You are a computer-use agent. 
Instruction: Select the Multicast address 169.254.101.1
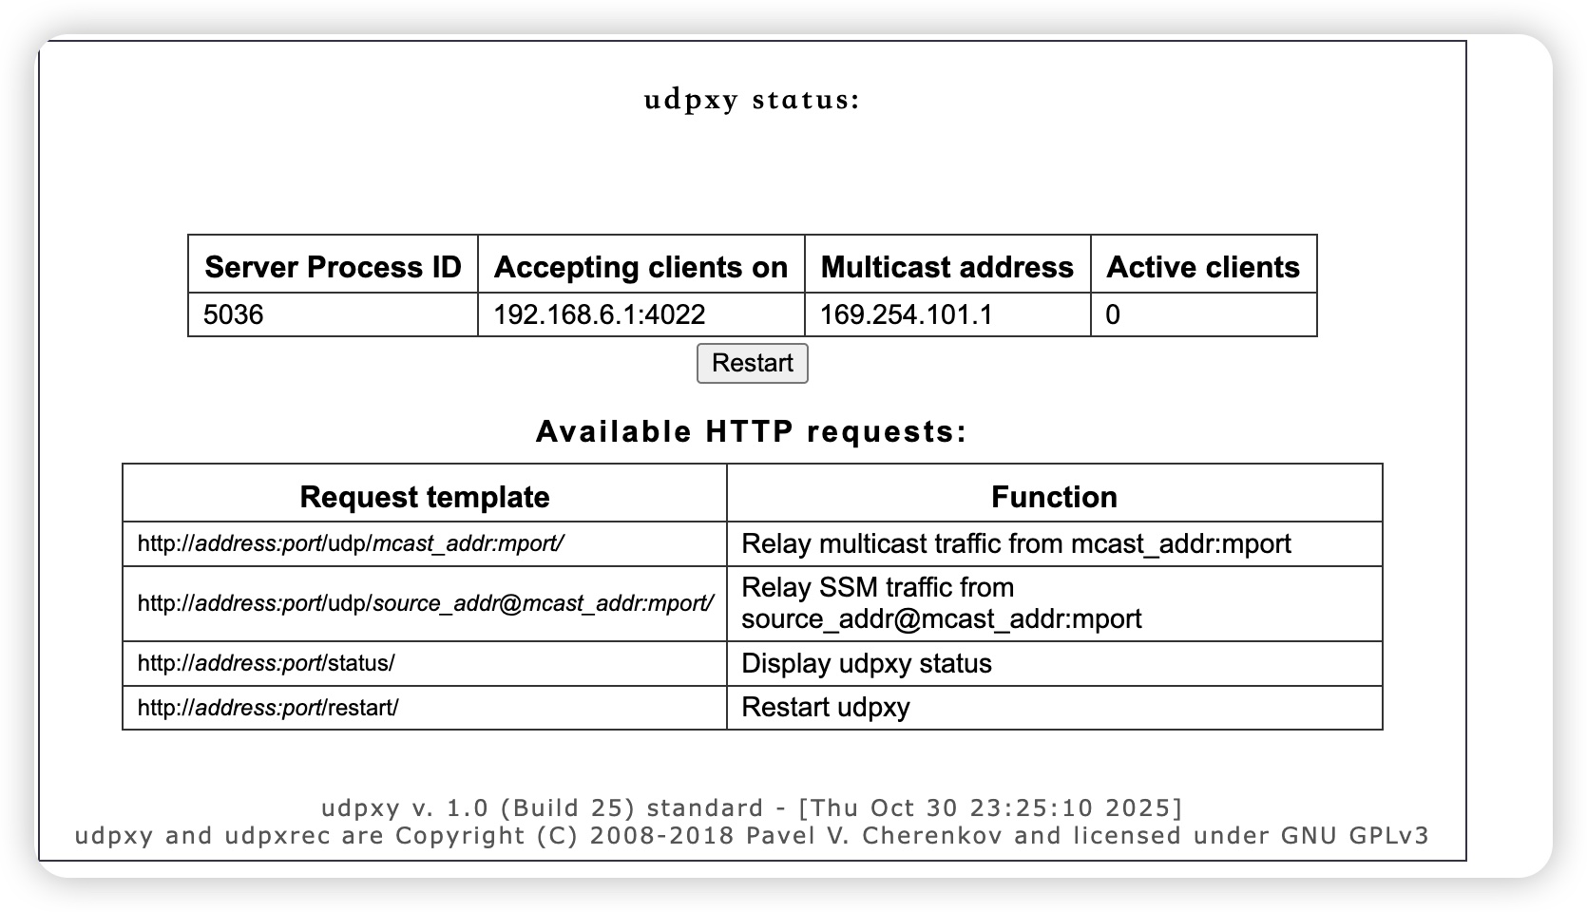coord(905,313)
